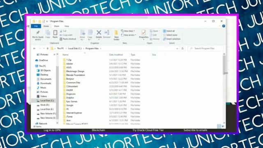Open the File tab
This screenshot has width=263, height=148.
click(36, 26)
